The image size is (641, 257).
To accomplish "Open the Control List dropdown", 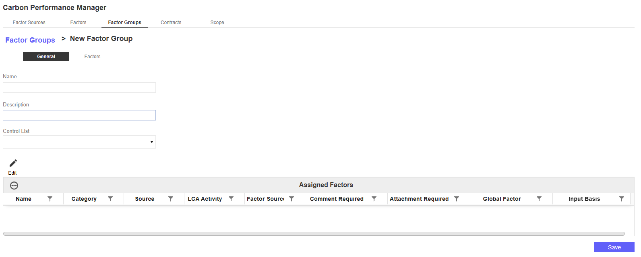I will [79, 142].
